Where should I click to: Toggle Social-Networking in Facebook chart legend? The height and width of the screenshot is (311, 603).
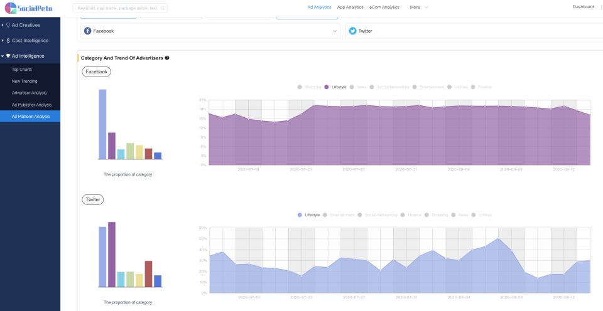coord(389,87)
